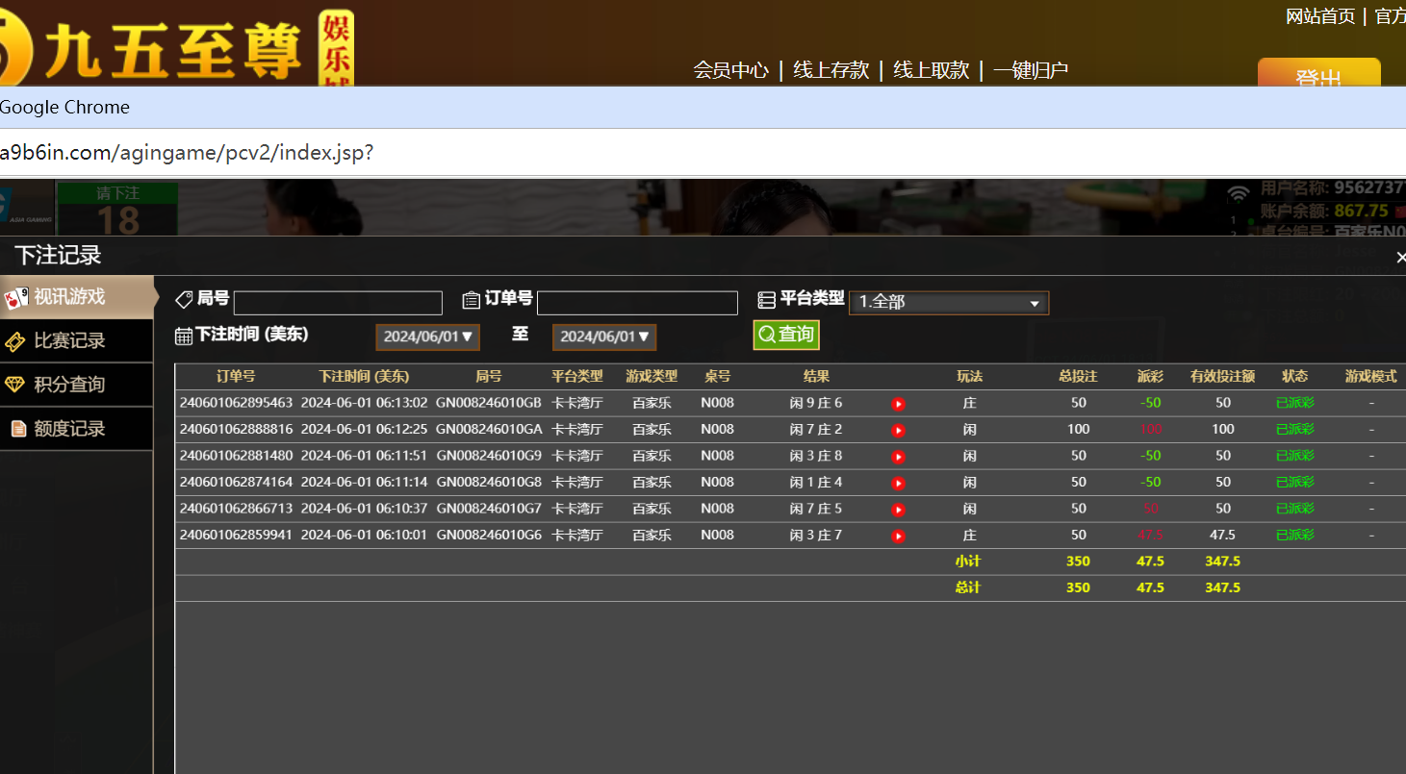Click into the 局号 input field

point(338,303)
